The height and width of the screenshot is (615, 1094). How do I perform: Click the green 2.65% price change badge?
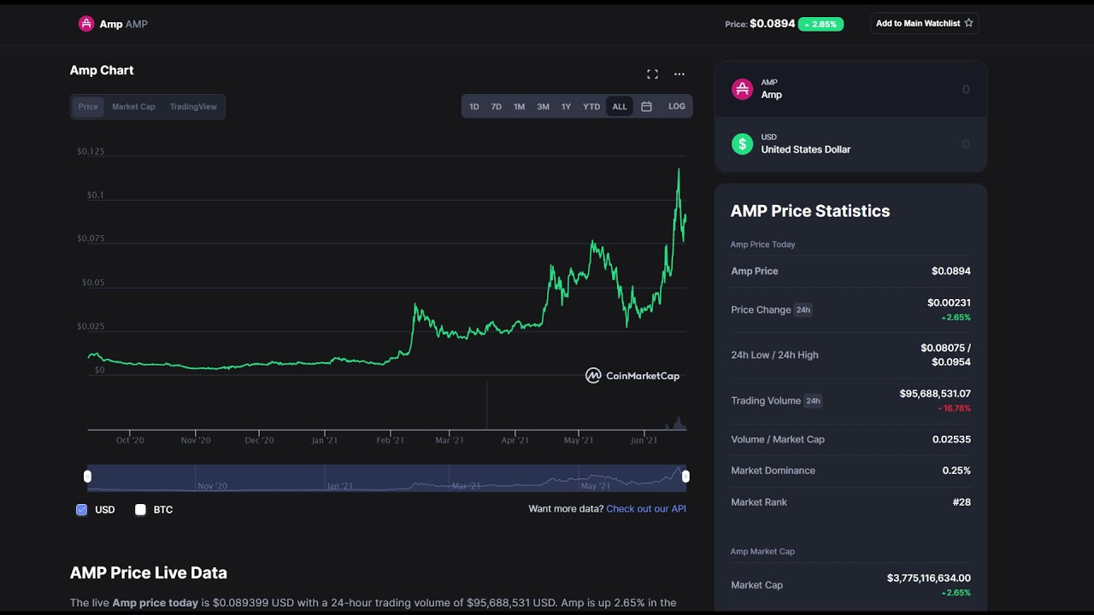(x=820, y=24)
